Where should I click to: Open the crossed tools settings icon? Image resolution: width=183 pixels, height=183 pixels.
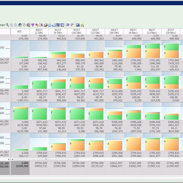[28, 25]
